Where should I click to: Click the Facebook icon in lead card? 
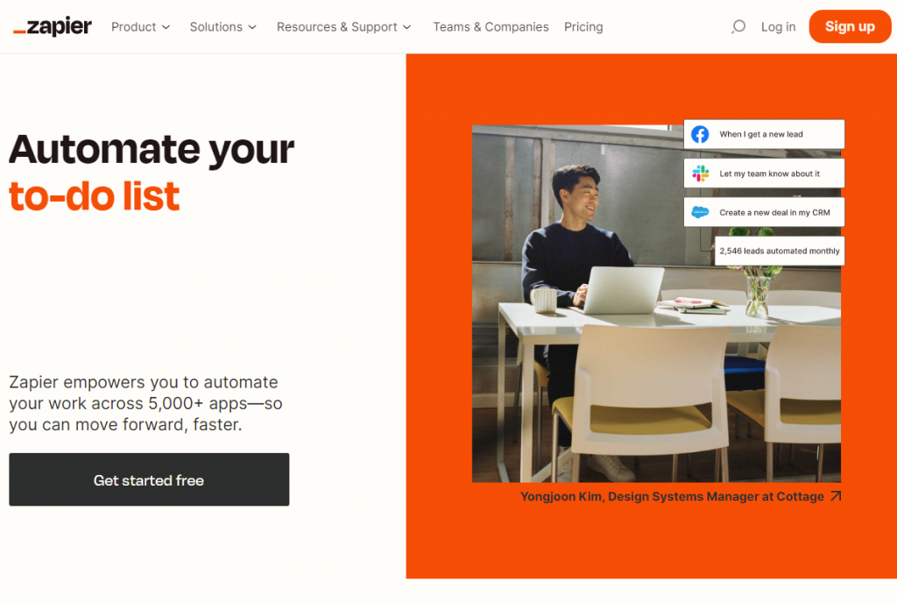[700, 134]
